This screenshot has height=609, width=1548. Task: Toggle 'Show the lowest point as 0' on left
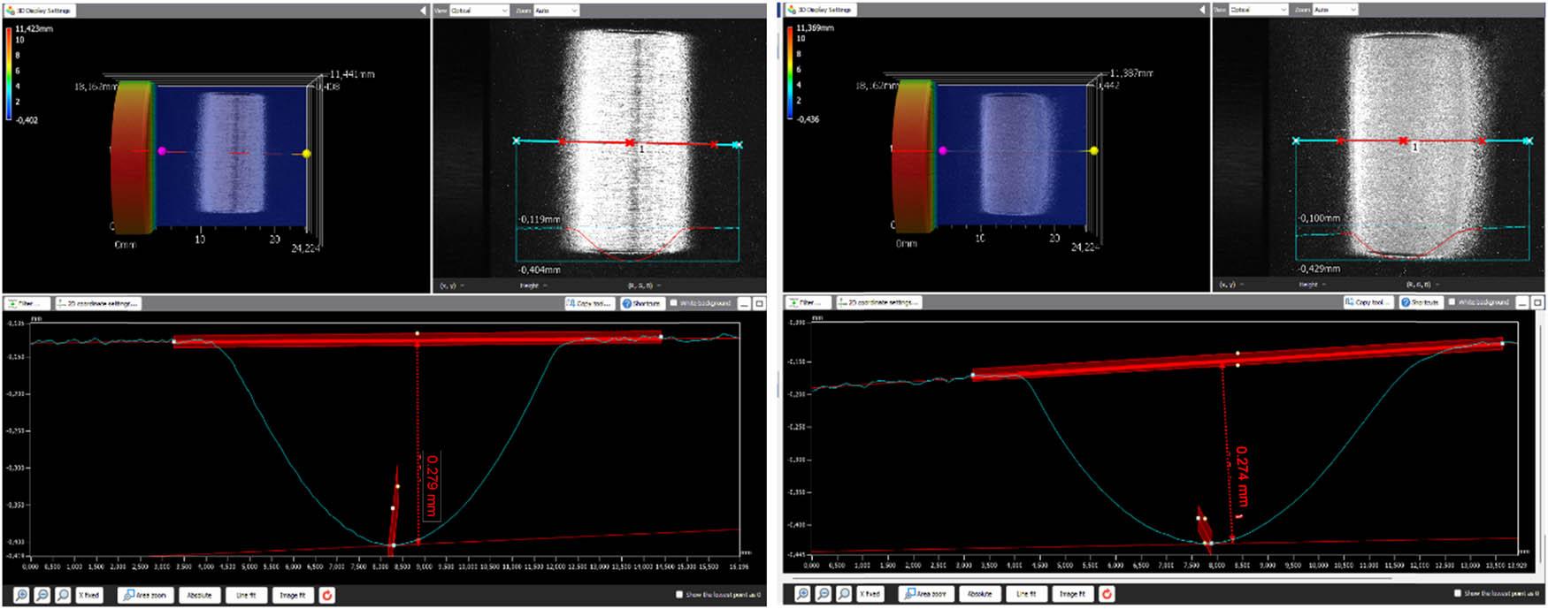tap(679, 595)
